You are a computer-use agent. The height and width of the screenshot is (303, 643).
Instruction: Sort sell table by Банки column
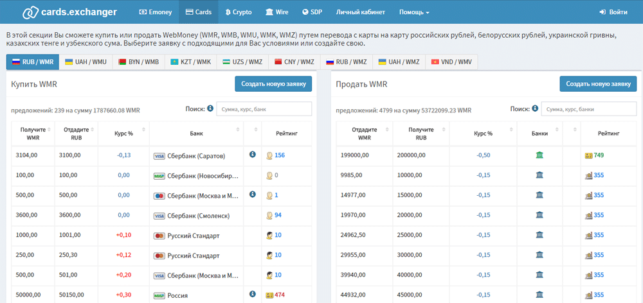tap(539, 134)
